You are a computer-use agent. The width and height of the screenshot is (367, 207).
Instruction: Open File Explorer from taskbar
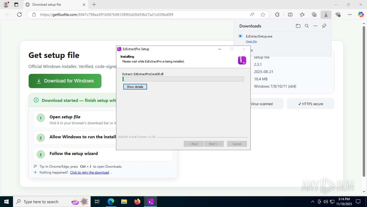click(x=124, y=202)
